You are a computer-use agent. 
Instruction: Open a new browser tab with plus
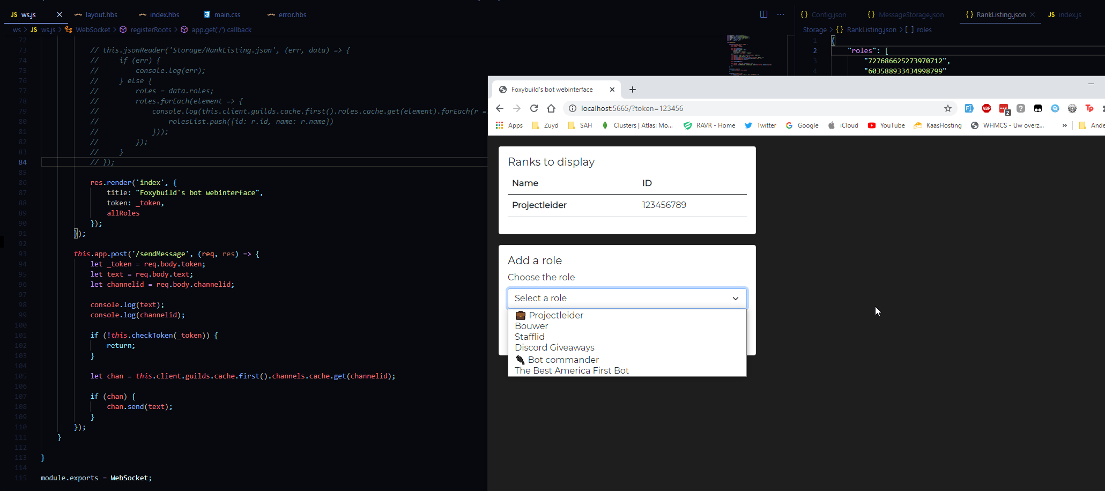[x=633, y=90]
